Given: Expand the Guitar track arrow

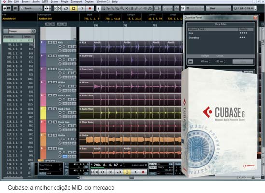Looking at the screenshot, I should (x=42, y=135).
